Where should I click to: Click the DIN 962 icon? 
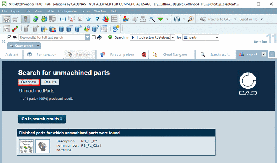pyautogui.click(x=80, y=19)
